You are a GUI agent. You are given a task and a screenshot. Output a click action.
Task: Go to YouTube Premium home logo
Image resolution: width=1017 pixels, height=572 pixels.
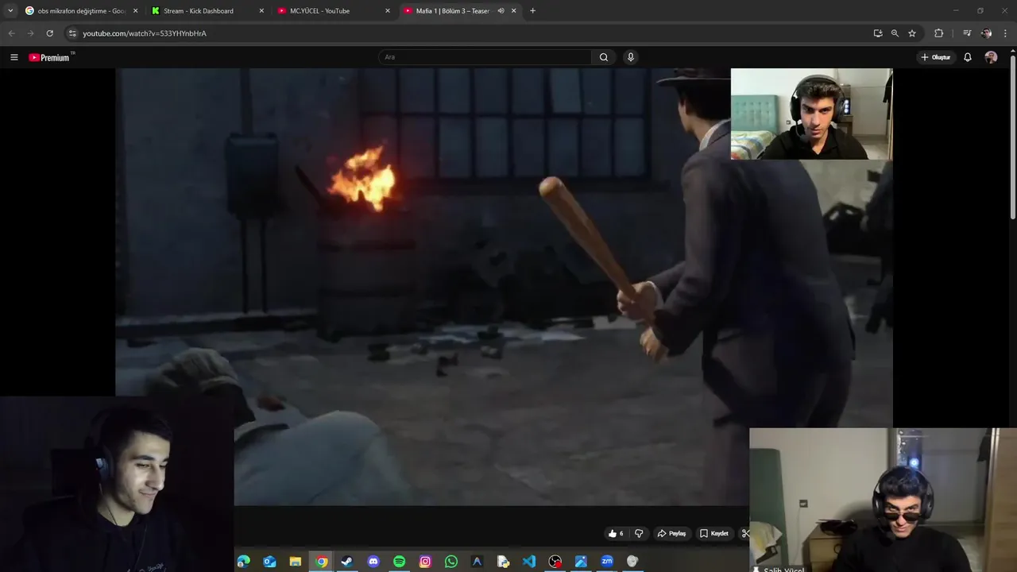[51, 57]
